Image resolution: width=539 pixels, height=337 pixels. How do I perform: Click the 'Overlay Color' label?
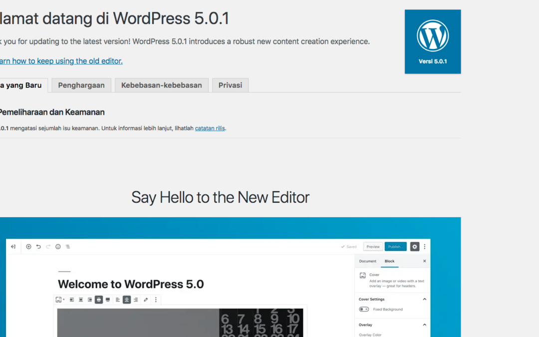point(370,335)
